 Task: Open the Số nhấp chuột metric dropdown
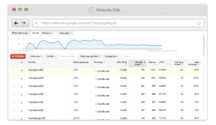[x=21, y=33]
